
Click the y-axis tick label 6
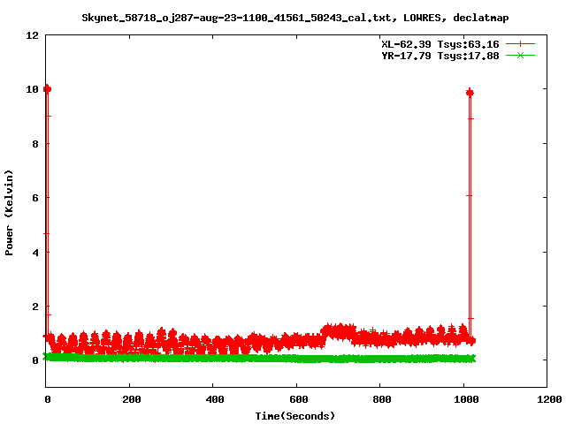pyautogui.click(x=35, y=198)
